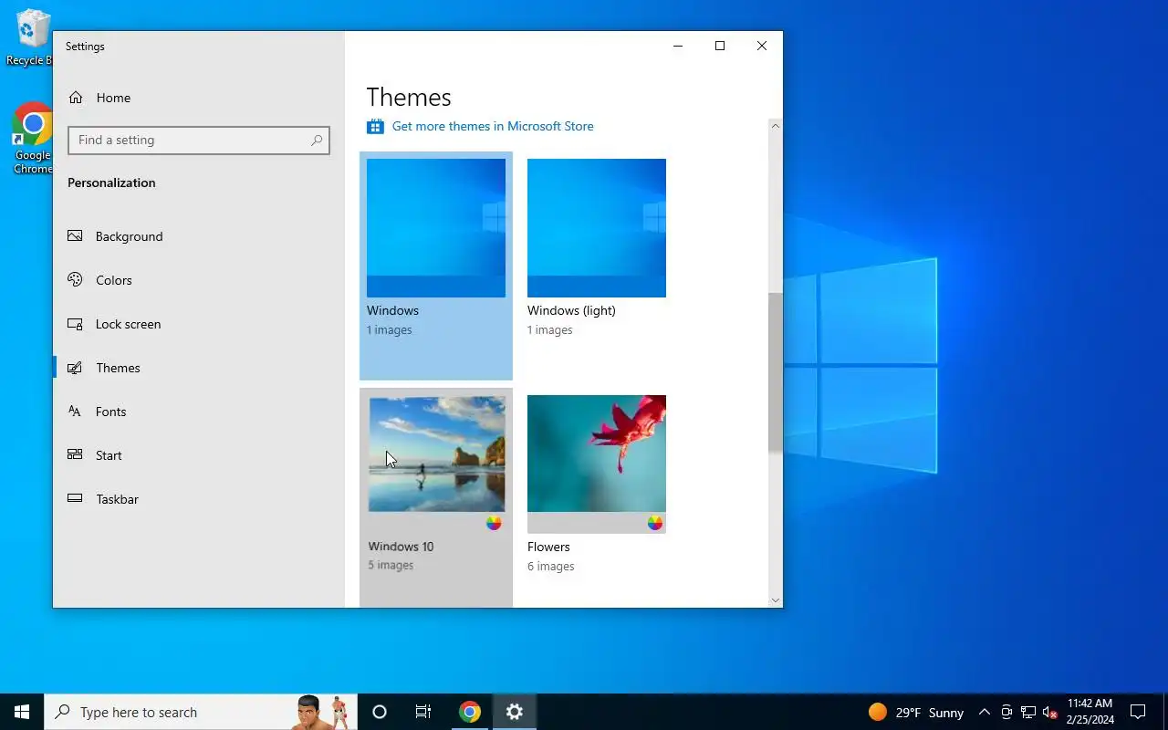Click the Themes brush icon in sidebar

76,368
